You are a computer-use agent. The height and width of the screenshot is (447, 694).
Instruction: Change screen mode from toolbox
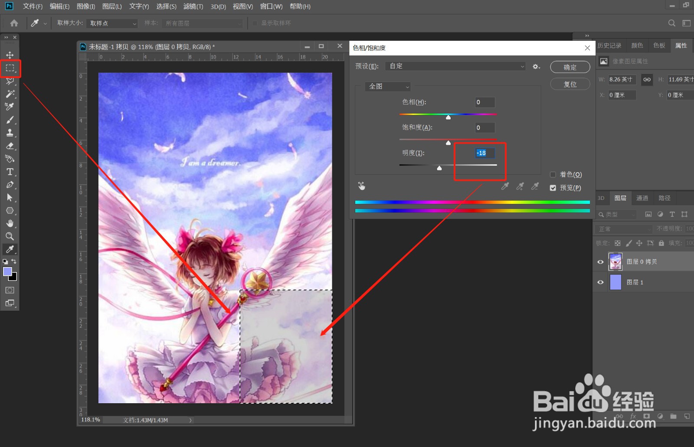click(10, 303)
